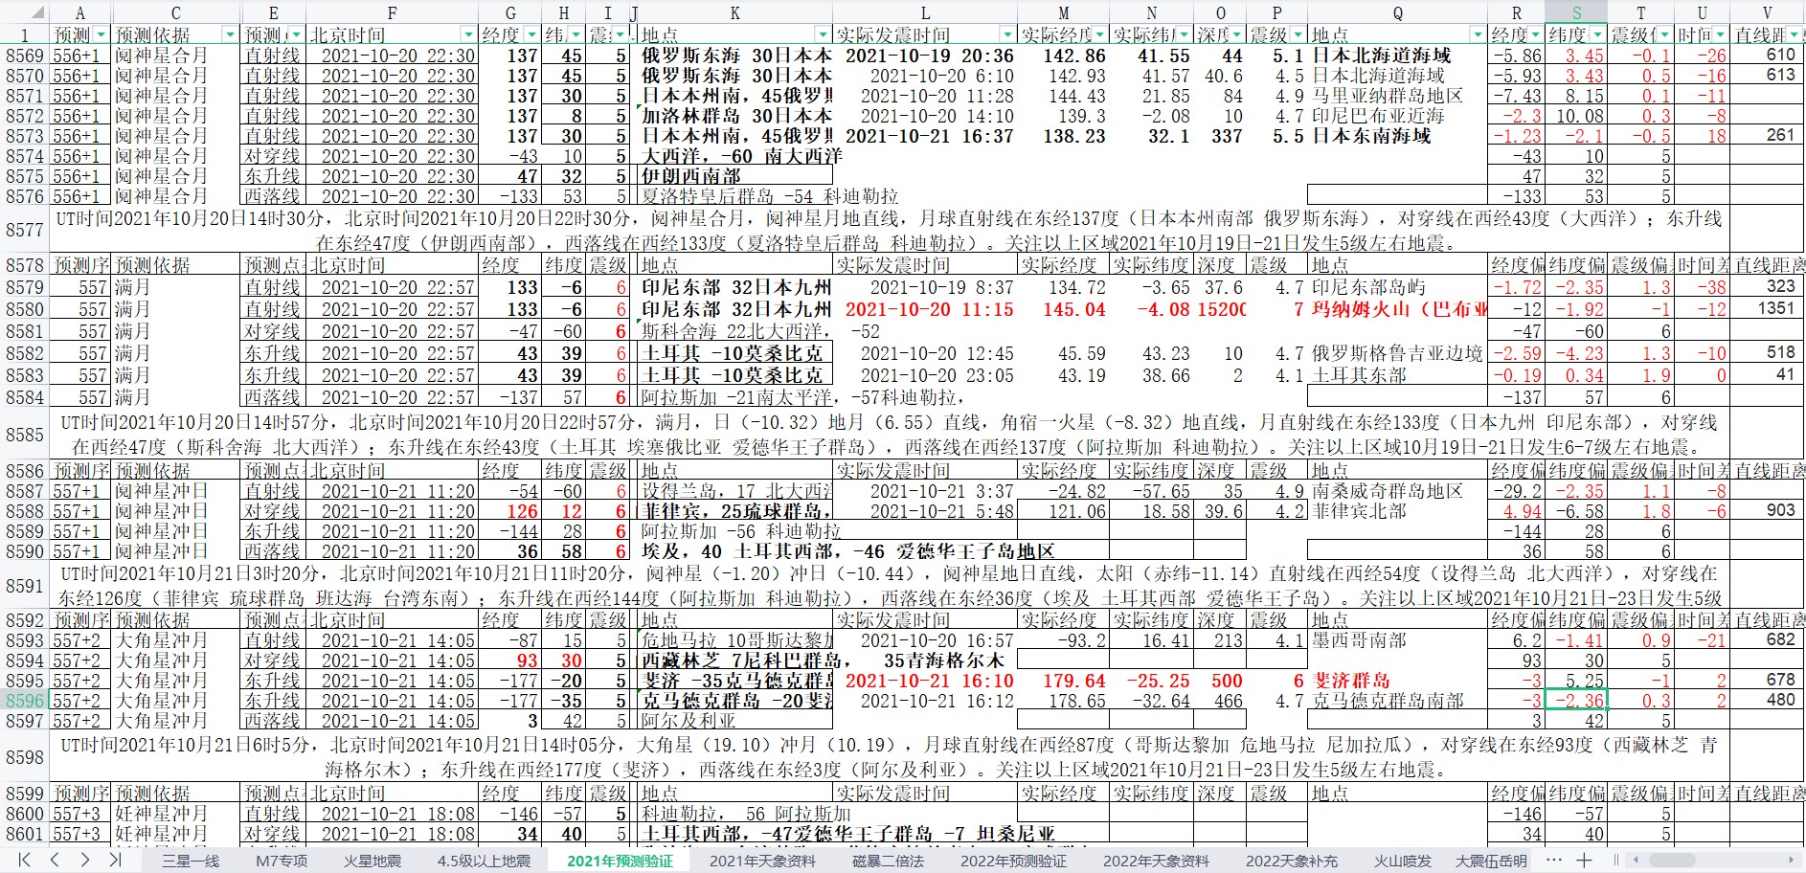Open filter dropdown for column G 经度

(x=531, y=35)
